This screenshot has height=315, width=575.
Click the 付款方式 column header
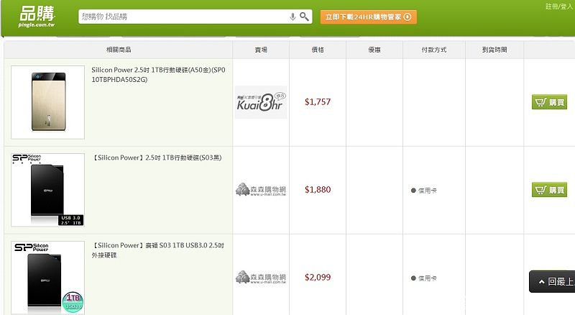[434, 50]
